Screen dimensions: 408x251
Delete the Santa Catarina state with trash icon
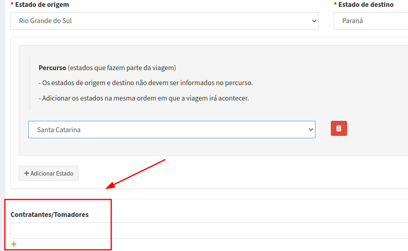tap(339, 129)
